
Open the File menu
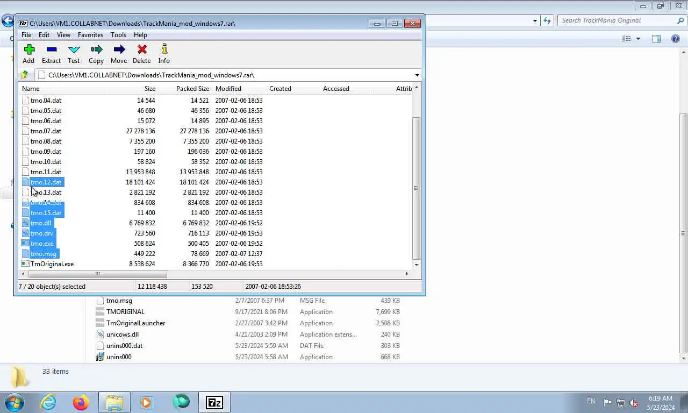point(26,35)
